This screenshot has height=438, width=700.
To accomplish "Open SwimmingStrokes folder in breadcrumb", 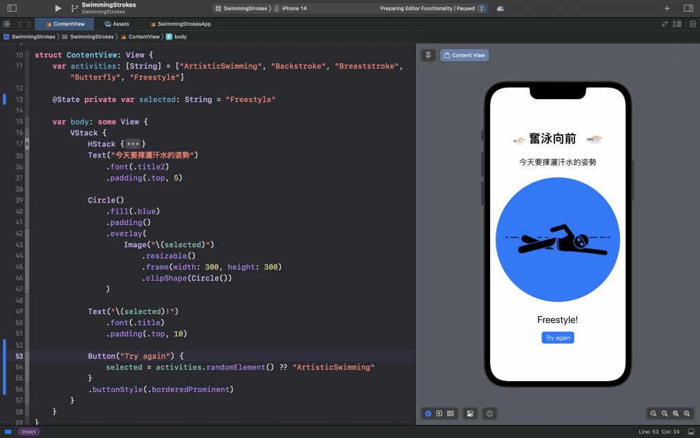I will click(88, 37).
